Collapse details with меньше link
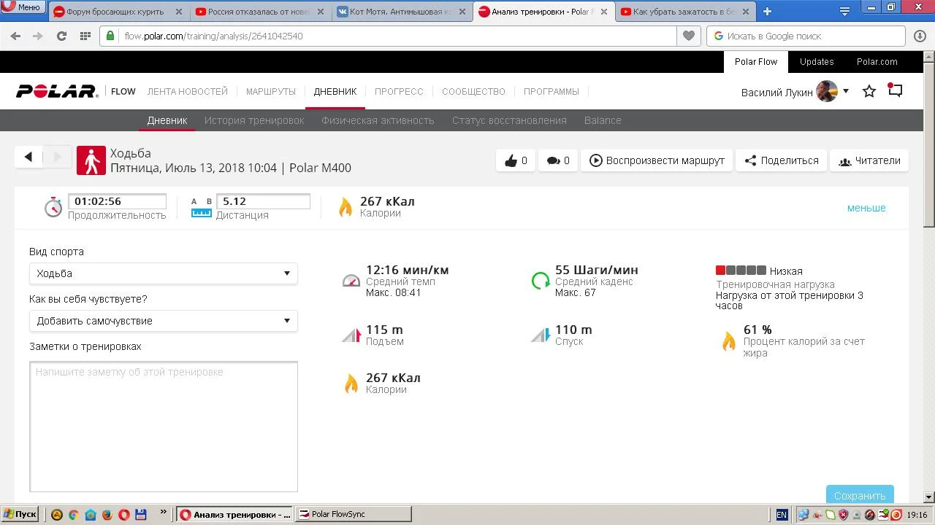The image size is (935, 525). coord(866,208)
